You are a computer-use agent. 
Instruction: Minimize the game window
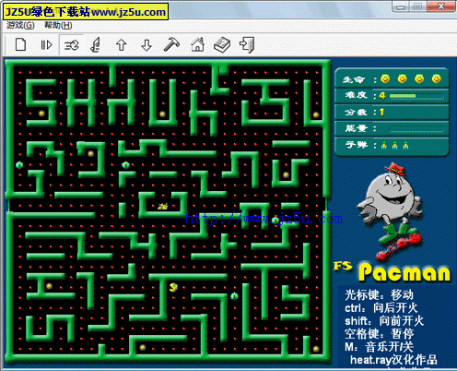click(x=400, y=6)
